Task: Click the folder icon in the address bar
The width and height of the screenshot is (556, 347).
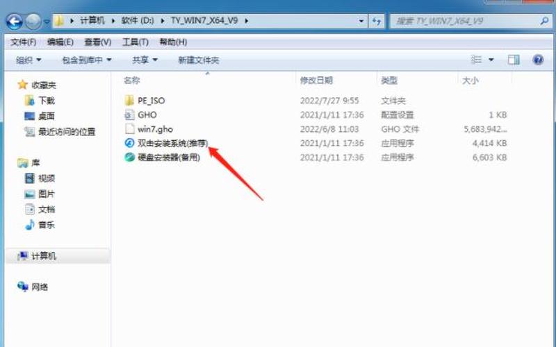Action: tap(59, 21)
